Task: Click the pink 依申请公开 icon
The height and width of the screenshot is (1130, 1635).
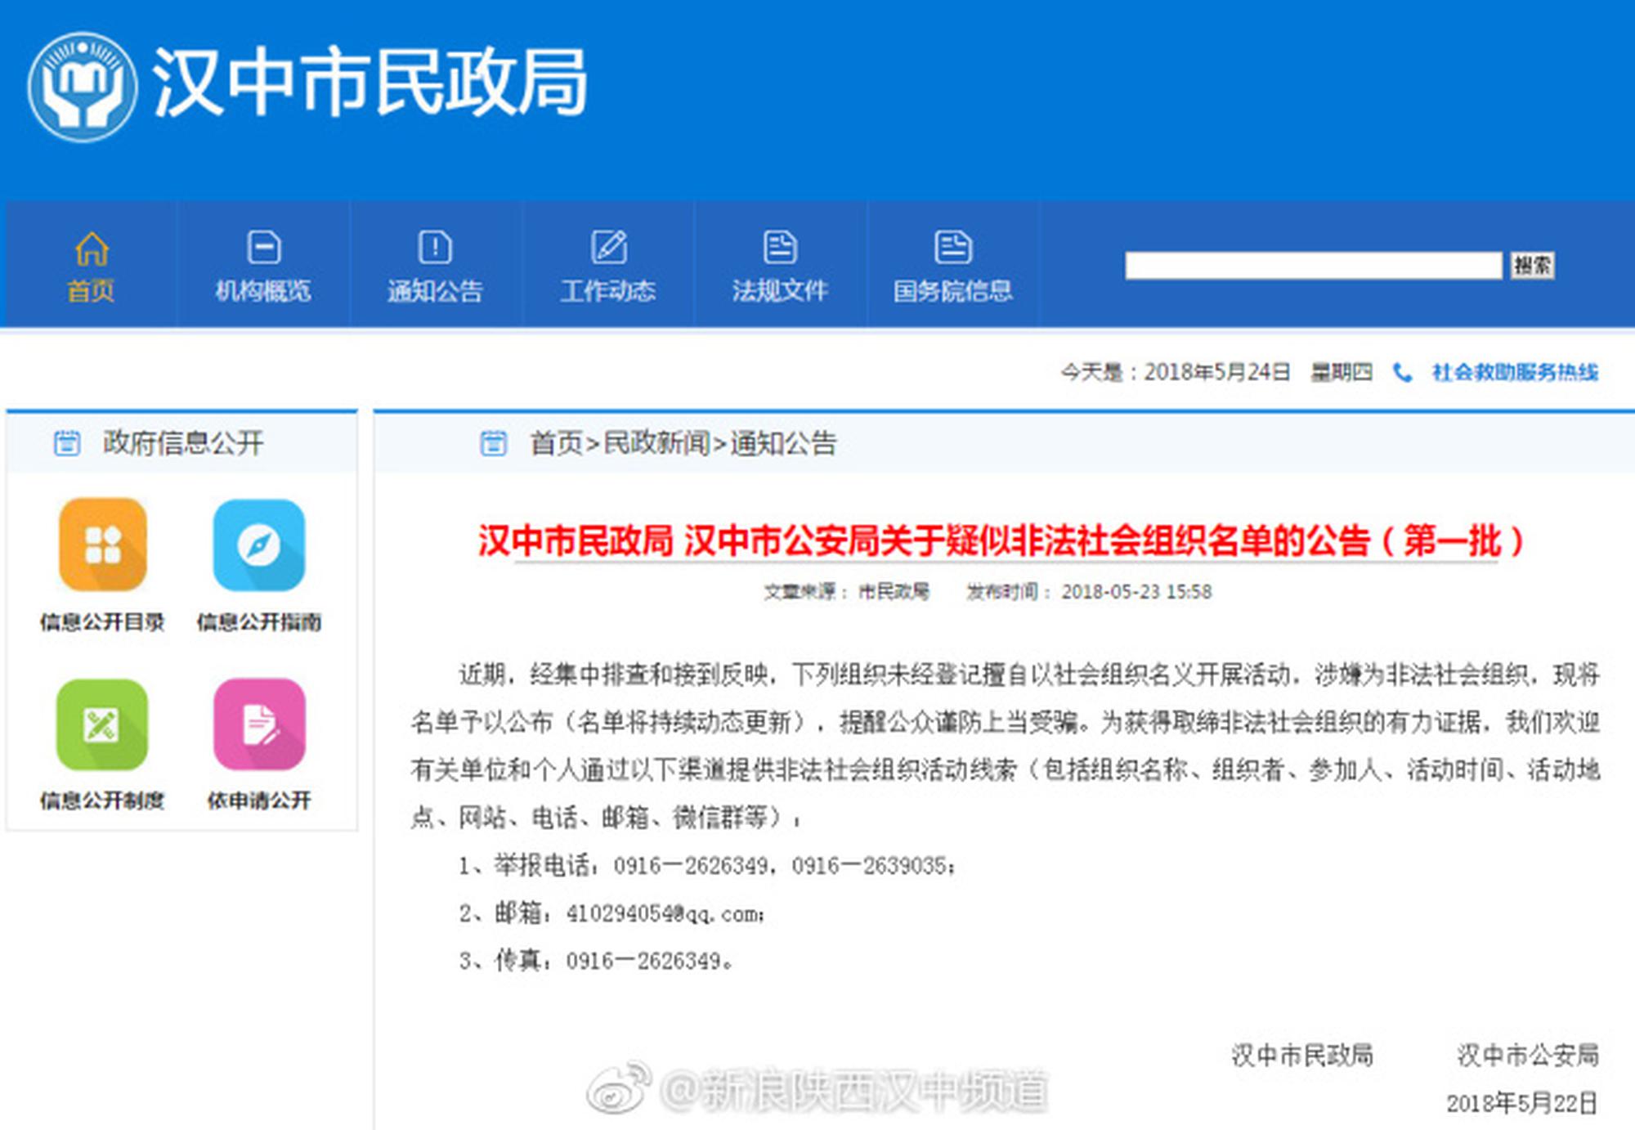Action: (x=259, y=724)
